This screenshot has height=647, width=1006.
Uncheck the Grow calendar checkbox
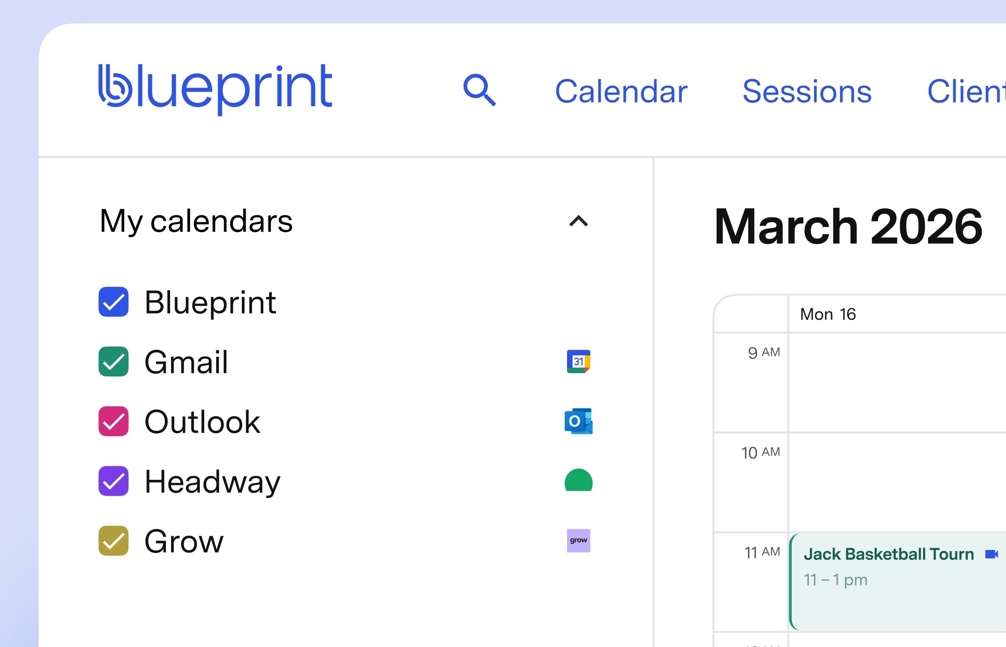(113, 541)
